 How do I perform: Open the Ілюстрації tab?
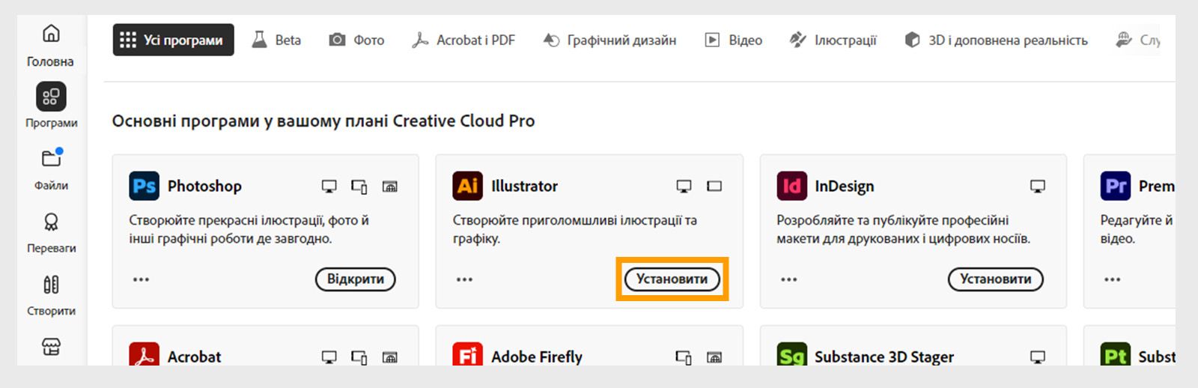coord(833,40)
